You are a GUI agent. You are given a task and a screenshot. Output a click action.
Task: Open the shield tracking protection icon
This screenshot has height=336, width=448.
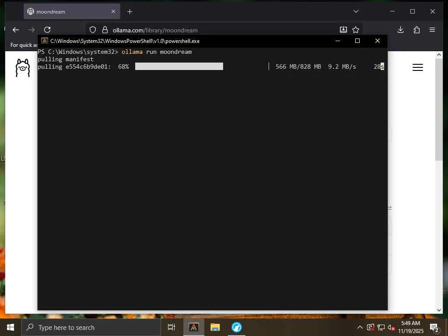93,30
